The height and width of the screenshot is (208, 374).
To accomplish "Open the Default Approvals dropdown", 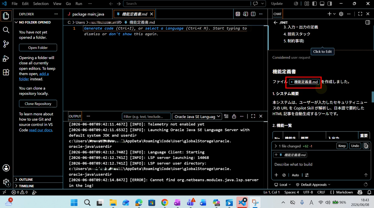I will pyautogui.click(x=313, y=185).
